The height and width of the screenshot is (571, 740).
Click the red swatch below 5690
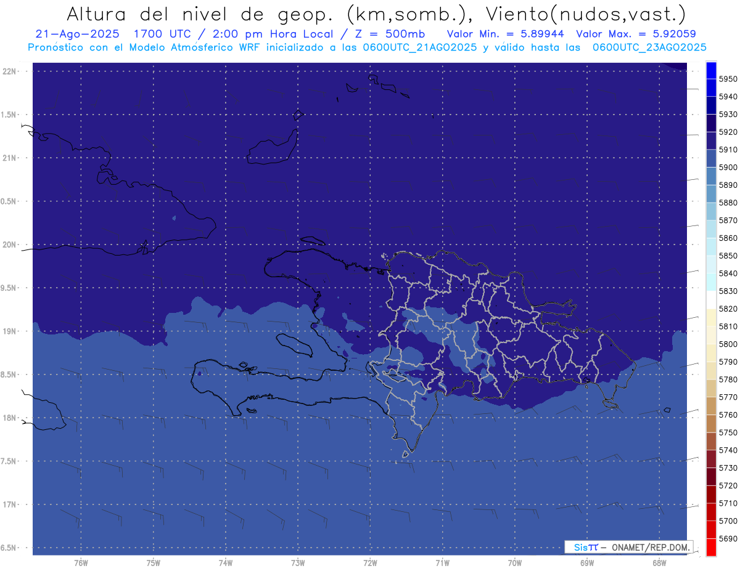coord(711,548)
